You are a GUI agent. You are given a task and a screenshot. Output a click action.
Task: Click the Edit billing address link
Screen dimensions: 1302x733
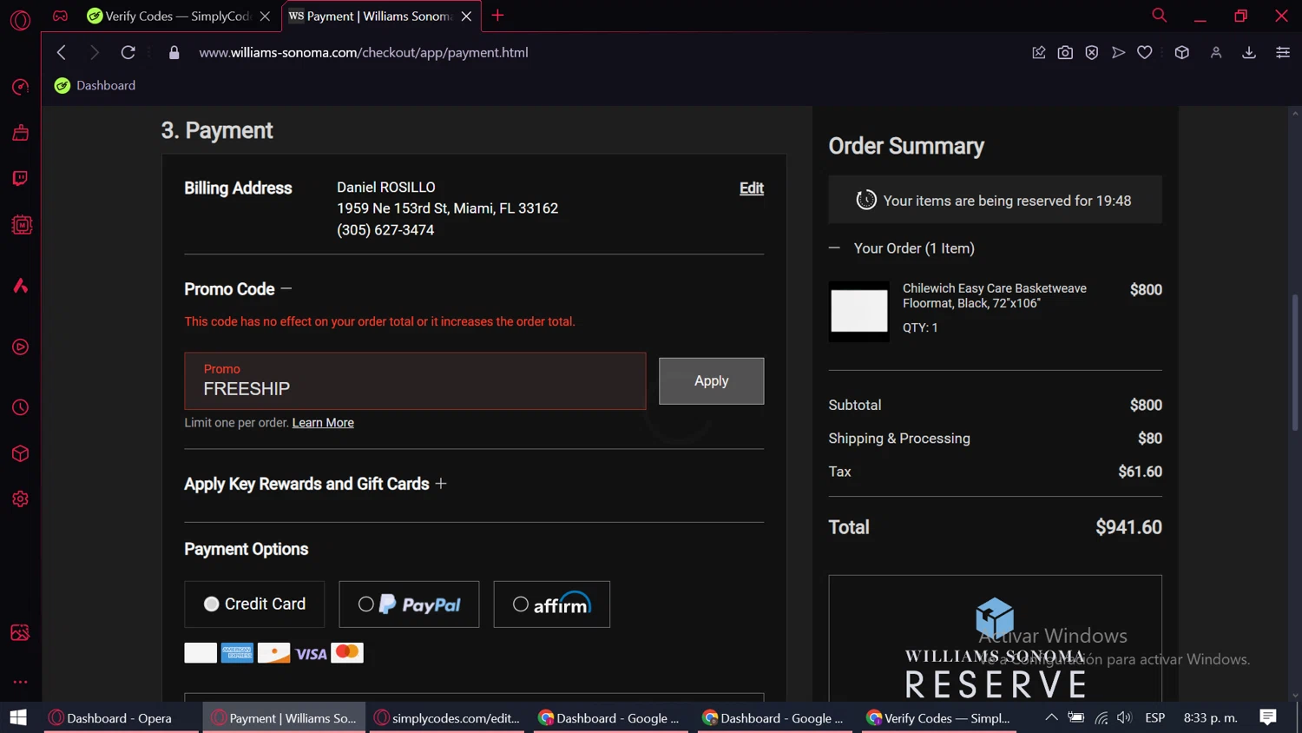click(752, 188)
